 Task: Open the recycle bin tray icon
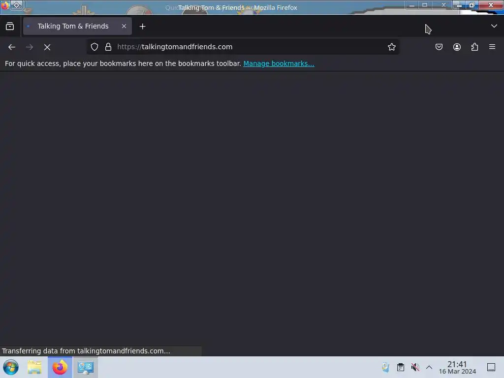pyautogui.click(x=385, y=367)
